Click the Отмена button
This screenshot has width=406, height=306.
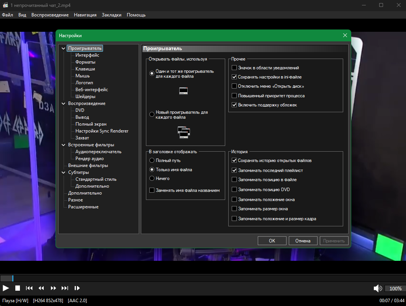pos(303,241)
